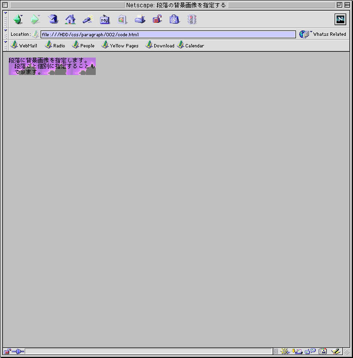Click the status bar padlock icon

click(7, 351)
